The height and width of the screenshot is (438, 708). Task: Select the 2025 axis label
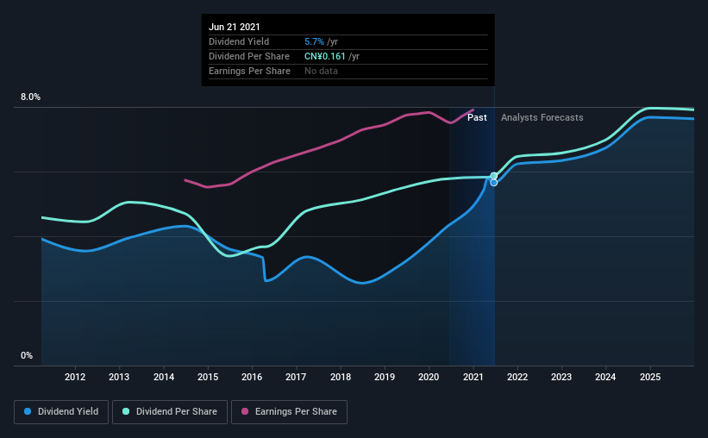650,377
